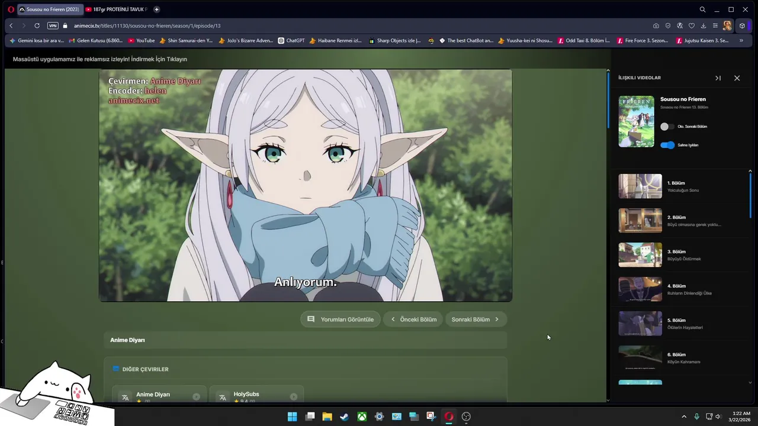The width and height of the screenshot is (758, 426).
Task: Click the Sousou no Frieren poster thumbnail
Action: [637, 121]
